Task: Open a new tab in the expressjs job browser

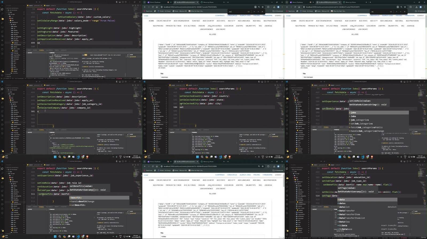Action: [228, 2]
